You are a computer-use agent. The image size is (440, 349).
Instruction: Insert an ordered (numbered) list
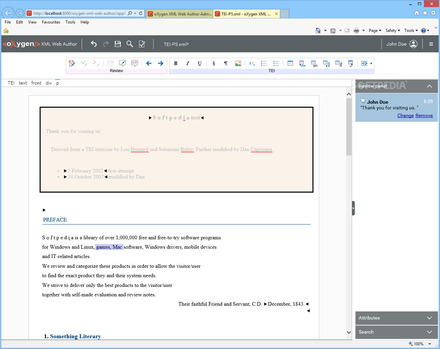tap(264, 63)
